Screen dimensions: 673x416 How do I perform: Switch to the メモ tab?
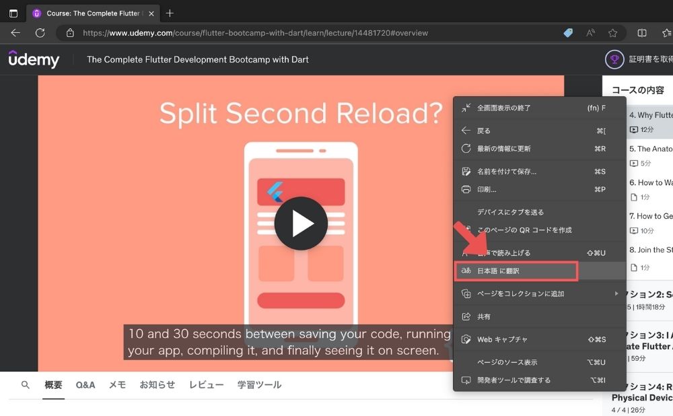tap(117, 384)
